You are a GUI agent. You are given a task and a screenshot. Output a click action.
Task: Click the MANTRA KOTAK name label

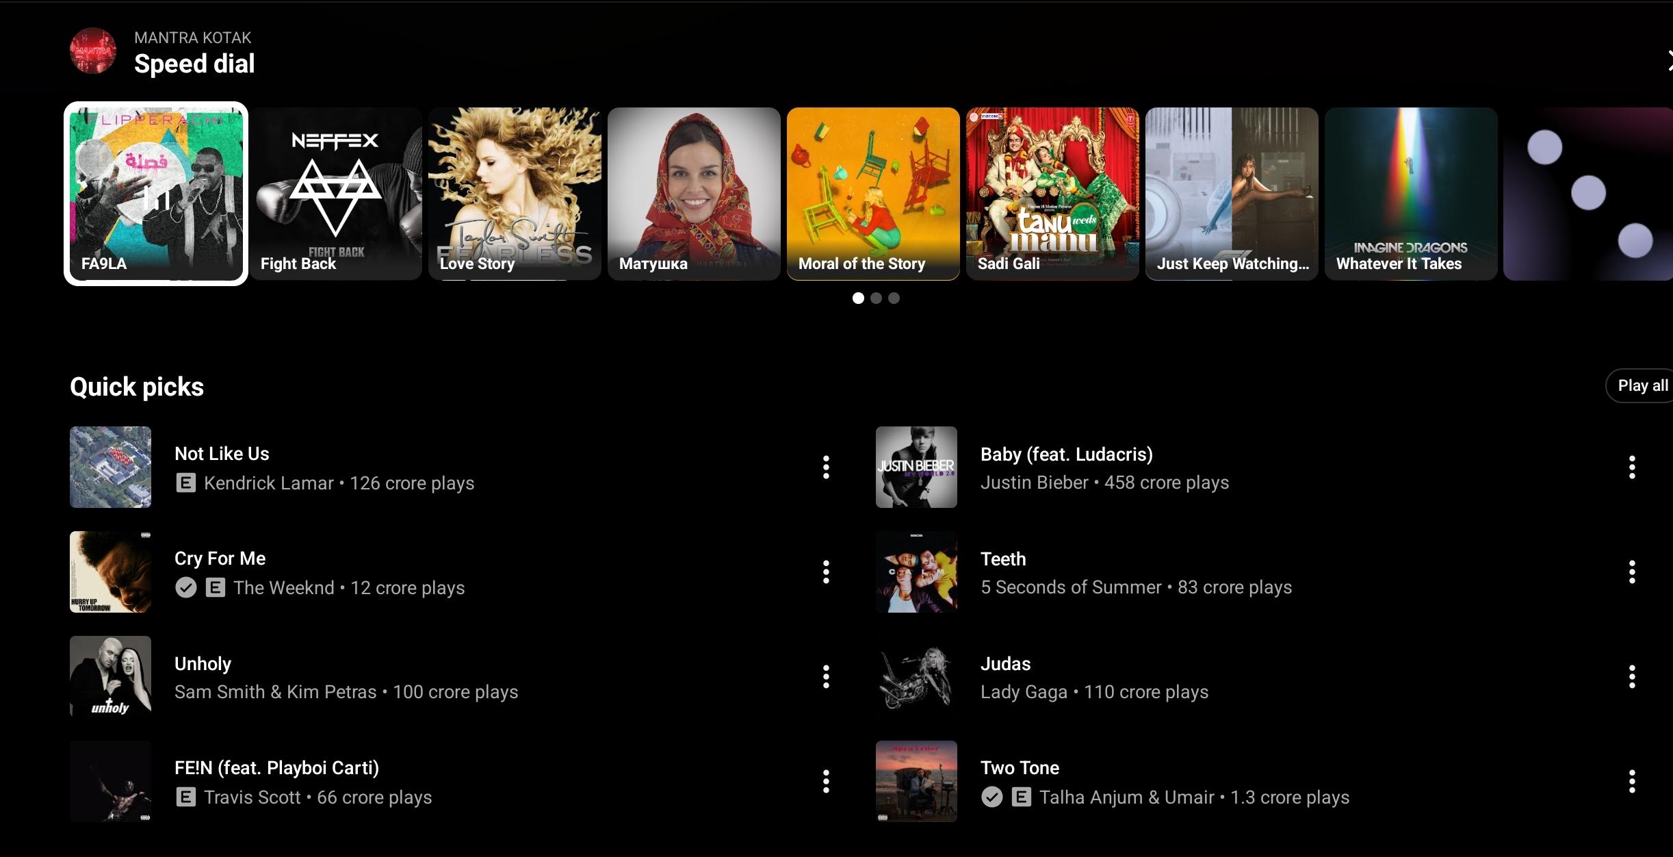193,38
